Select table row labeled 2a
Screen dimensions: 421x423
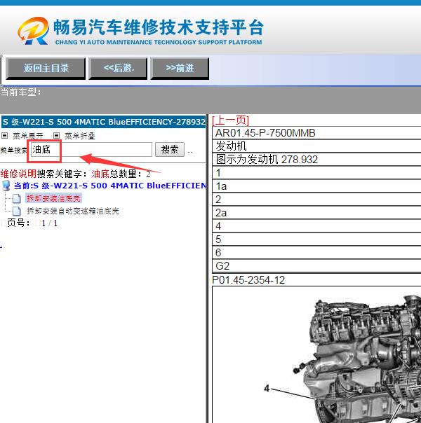[x=316, y=213]
